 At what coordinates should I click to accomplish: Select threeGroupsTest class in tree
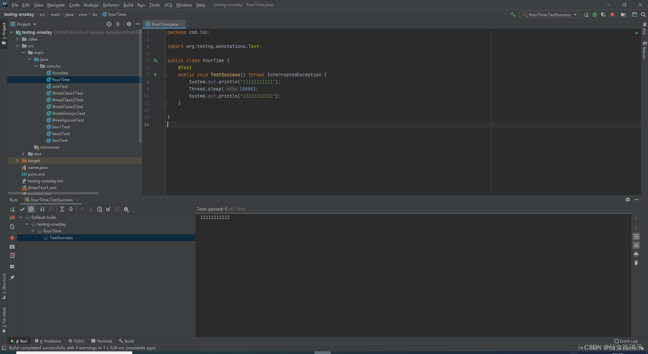(x=69, y=113)
